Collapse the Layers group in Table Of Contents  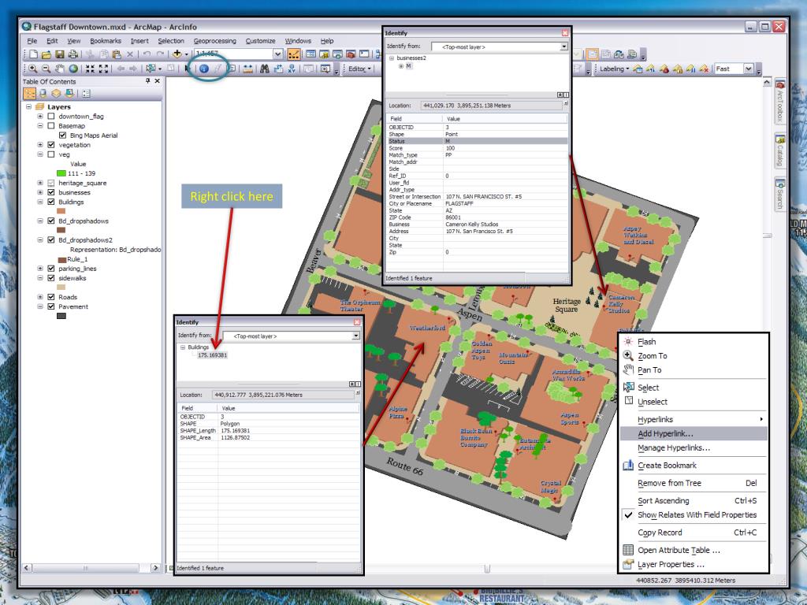(29, 106)
